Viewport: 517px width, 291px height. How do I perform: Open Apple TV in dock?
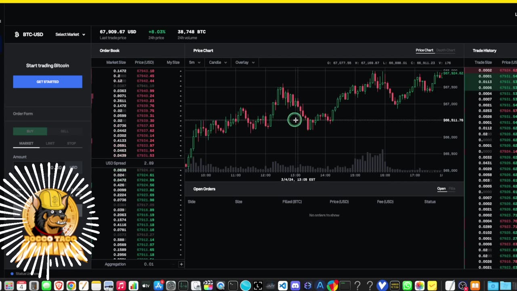[146, 286]
